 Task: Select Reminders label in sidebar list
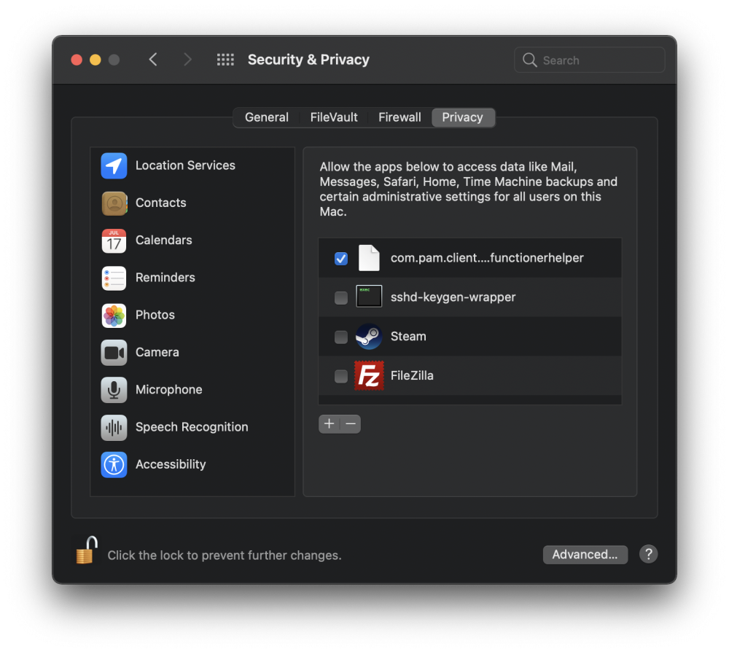165,278
